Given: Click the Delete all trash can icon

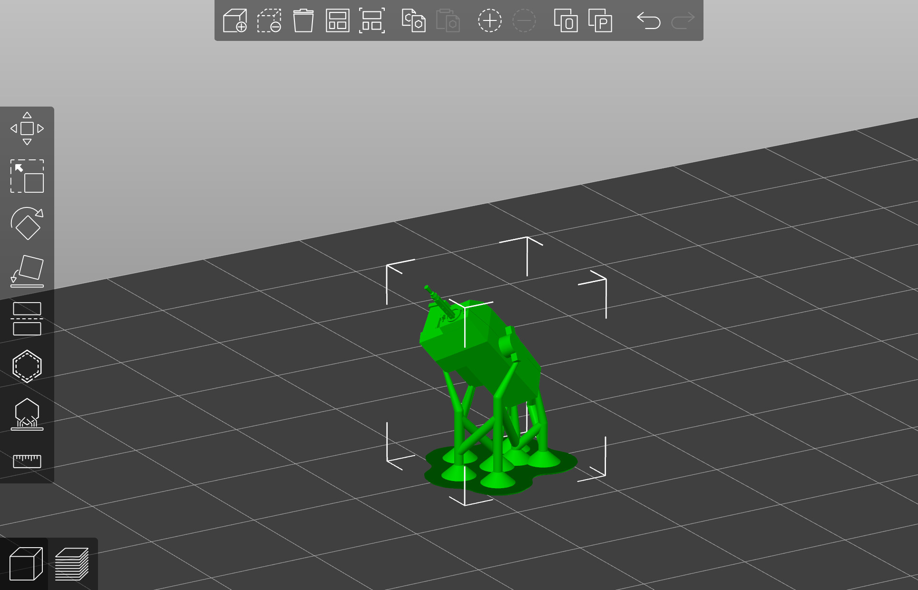Looking at the screenshot, I should click(x=303, y=20).
